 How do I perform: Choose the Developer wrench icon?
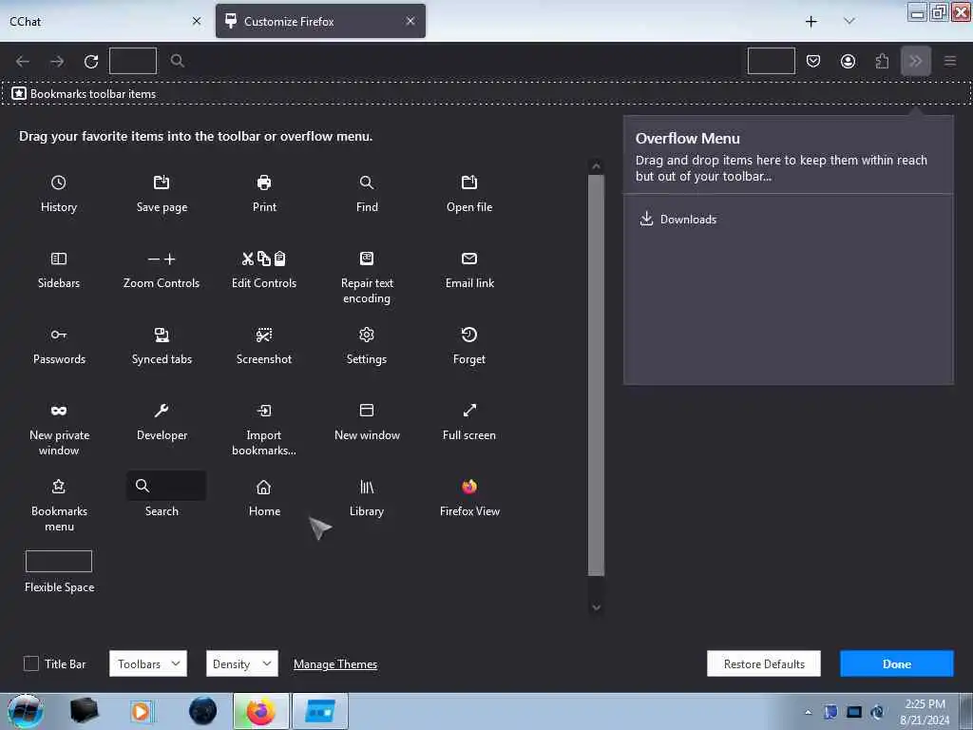(x=162, y=411)
